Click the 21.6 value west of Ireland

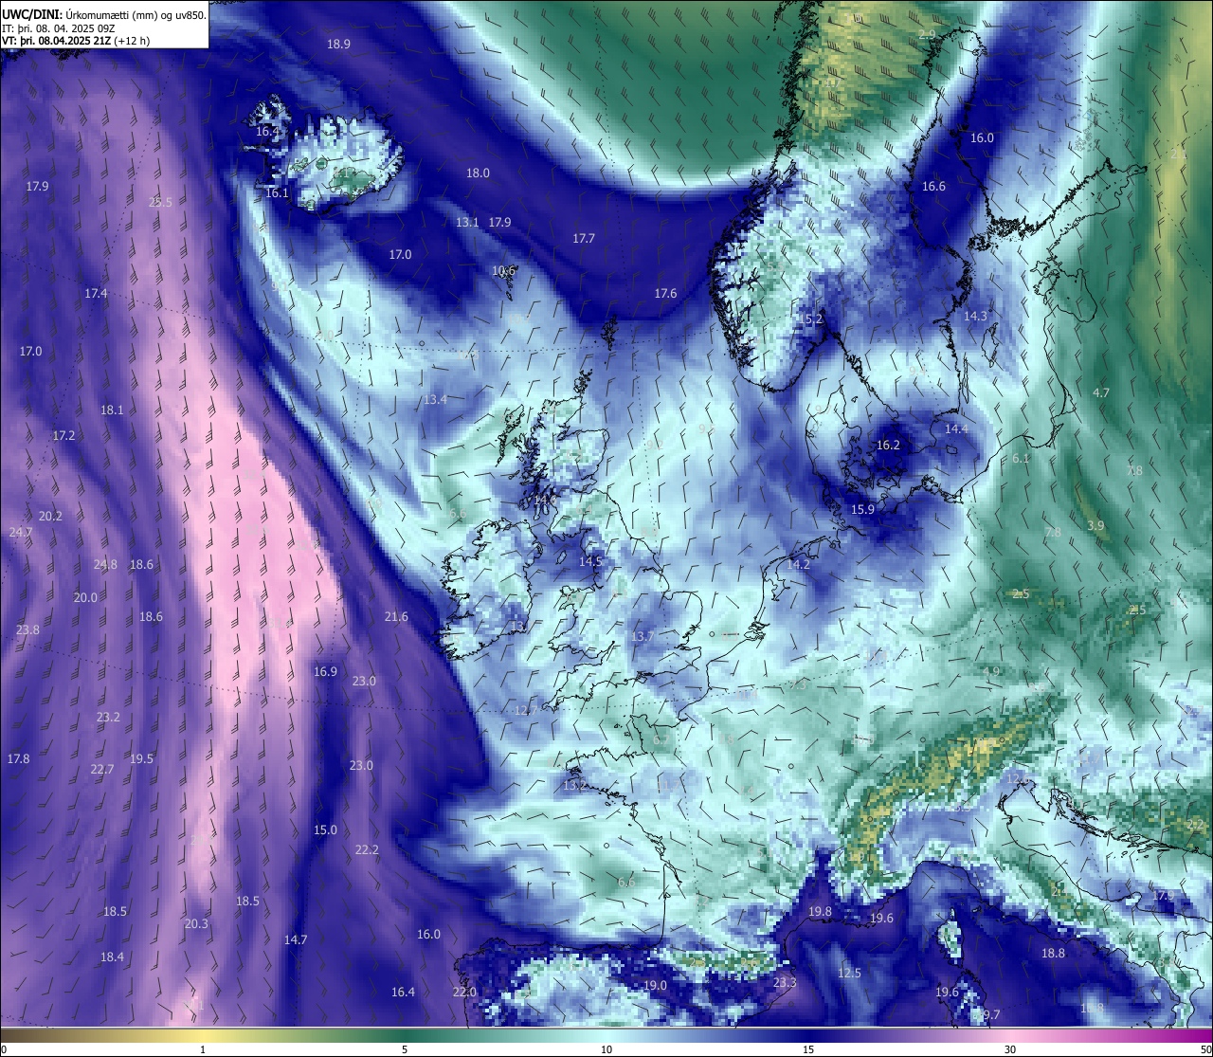396,617
